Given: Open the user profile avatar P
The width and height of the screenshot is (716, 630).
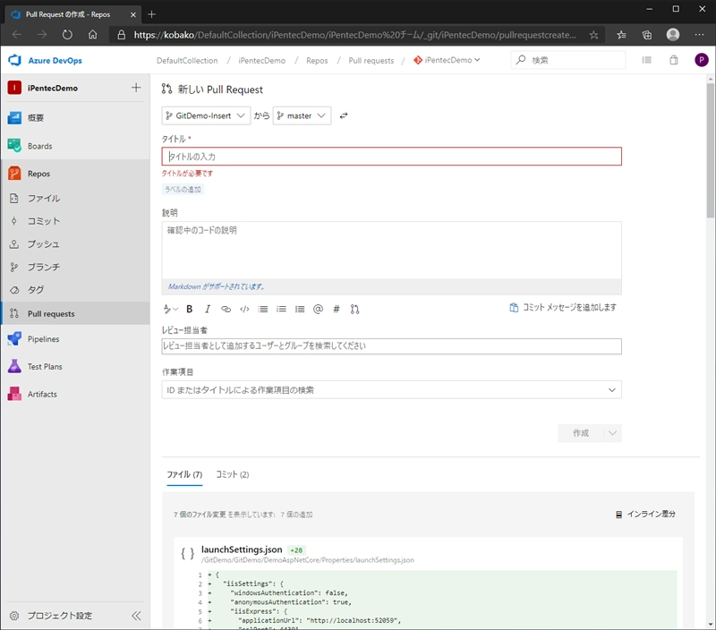Looking at the screenshot, I should pyautogui.click(x=702, y=60).
